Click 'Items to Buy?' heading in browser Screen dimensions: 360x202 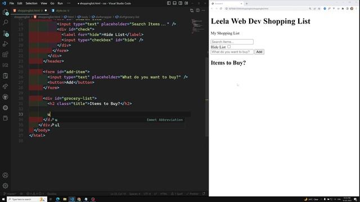(228, 63)
